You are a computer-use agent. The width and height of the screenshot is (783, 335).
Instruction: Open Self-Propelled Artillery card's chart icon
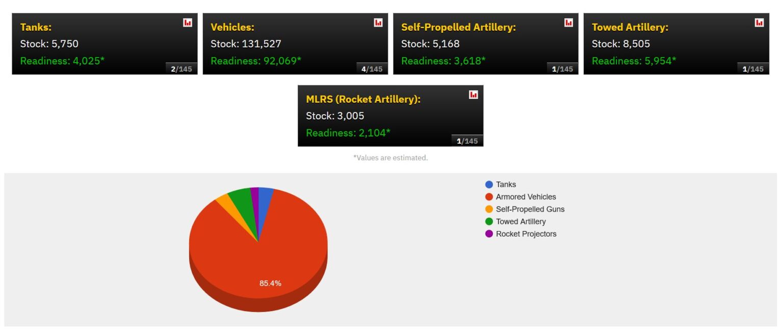point(567,22)
